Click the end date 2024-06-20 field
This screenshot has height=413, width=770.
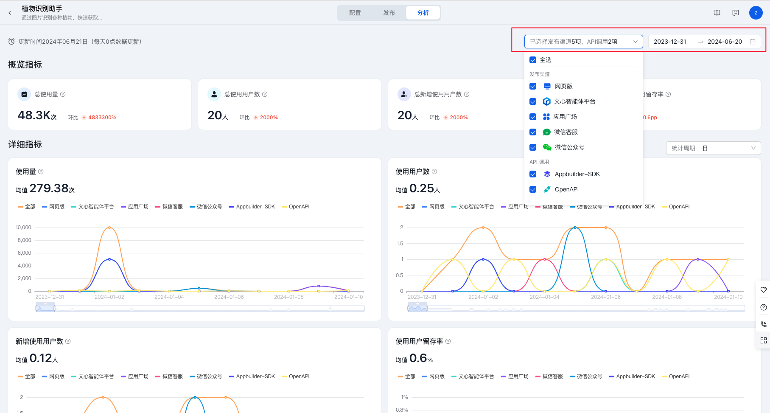click(725, 42)
